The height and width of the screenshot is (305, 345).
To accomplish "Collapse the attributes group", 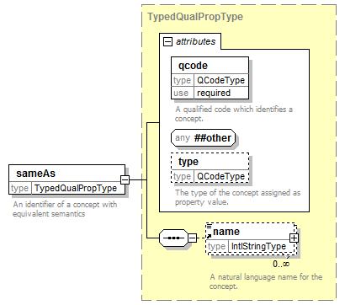I will click(x=167, y=42).
